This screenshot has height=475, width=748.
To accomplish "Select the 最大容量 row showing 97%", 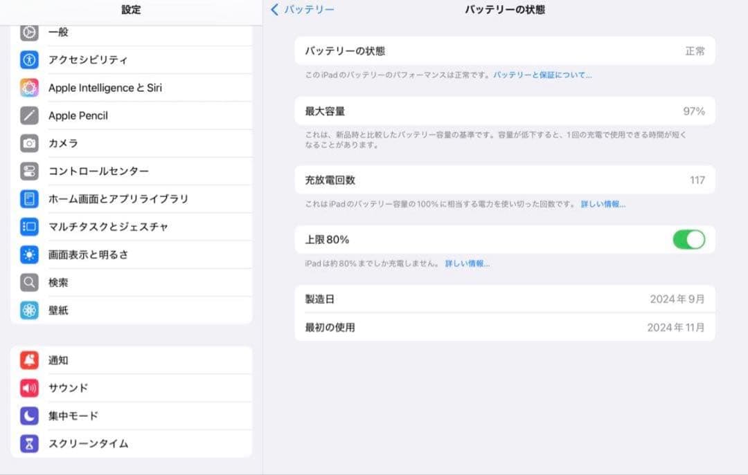I will [x=504, y=111].
